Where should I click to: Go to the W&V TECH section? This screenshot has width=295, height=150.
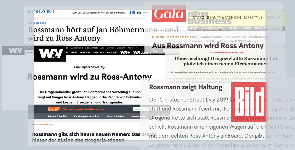74,52
